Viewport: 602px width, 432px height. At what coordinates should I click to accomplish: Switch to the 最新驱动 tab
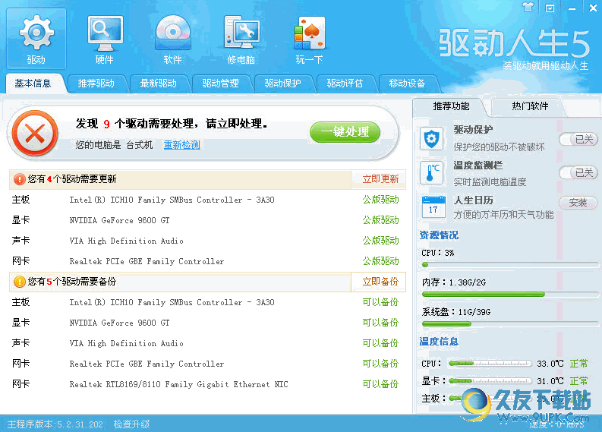pyautogui.click(x=158, y=84)
